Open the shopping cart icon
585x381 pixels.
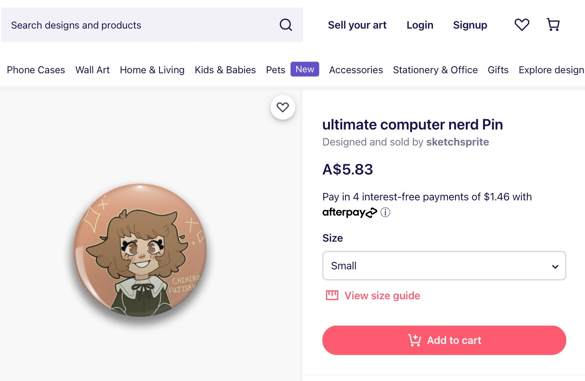pyautogui.click(x=553, y=25)
